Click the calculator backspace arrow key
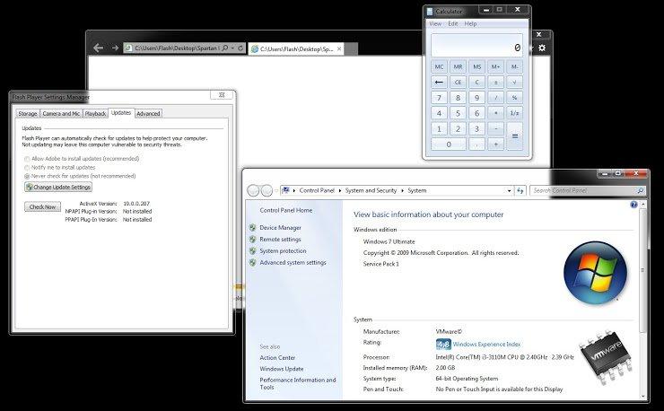Screen dimensions: 664x411 click(x=439, y=82)
